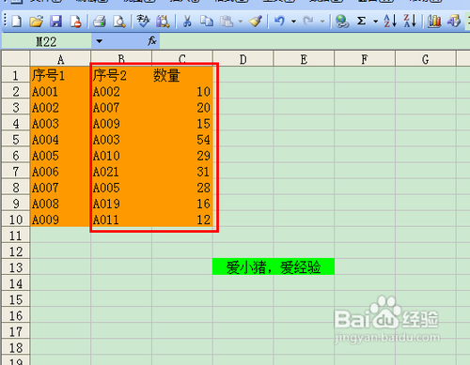This screenshot has width=470, height=365.
Task: Select column E header
Action: click(x=304, y=59)
